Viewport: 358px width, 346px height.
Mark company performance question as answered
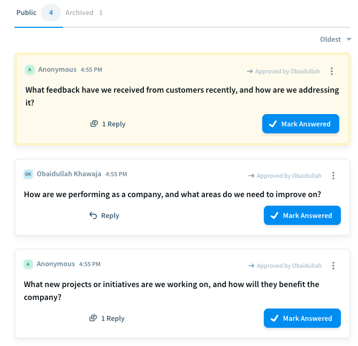coord(302,215)
